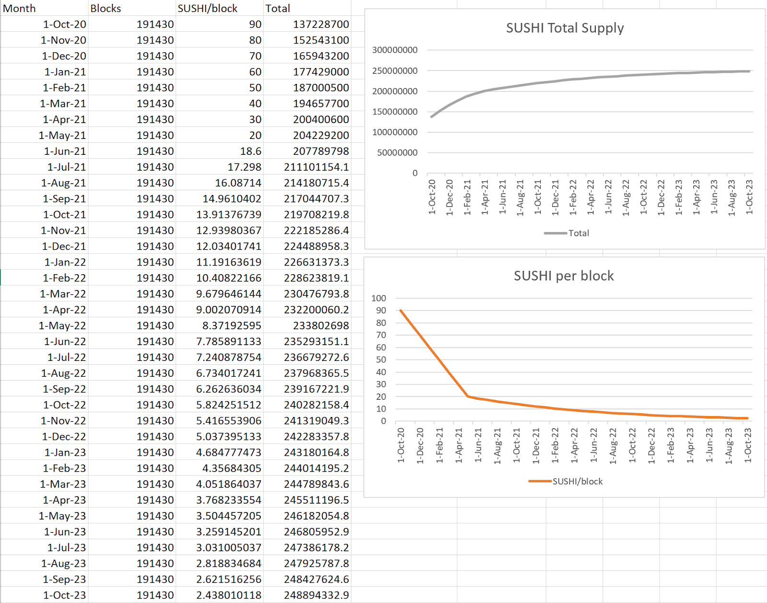
Task: Click the 1-Jan-21 month cell
Action: click(x=44, y=71)
